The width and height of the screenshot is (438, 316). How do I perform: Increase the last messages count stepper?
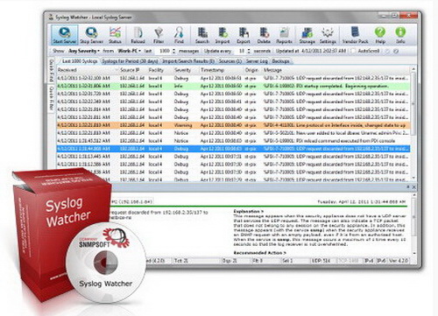click(x=174, y=50)
